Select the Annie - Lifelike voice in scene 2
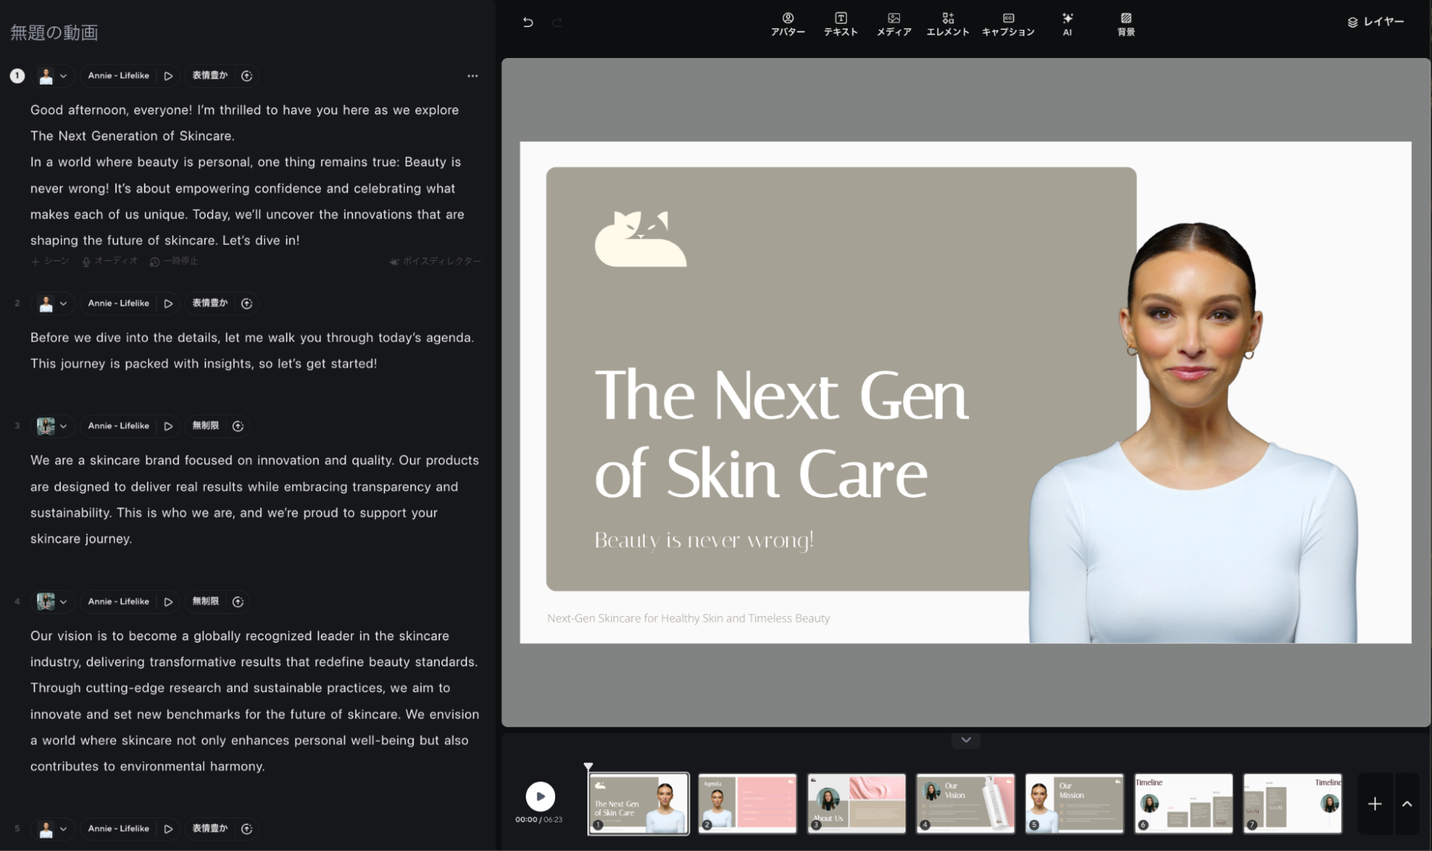This screenshot has height=851, width=1432. click(118, 304)
